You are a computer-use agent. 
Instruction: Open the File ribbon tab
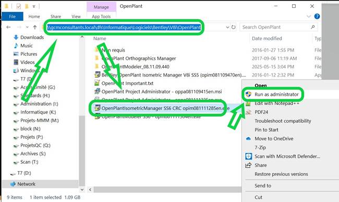point(13,17)
